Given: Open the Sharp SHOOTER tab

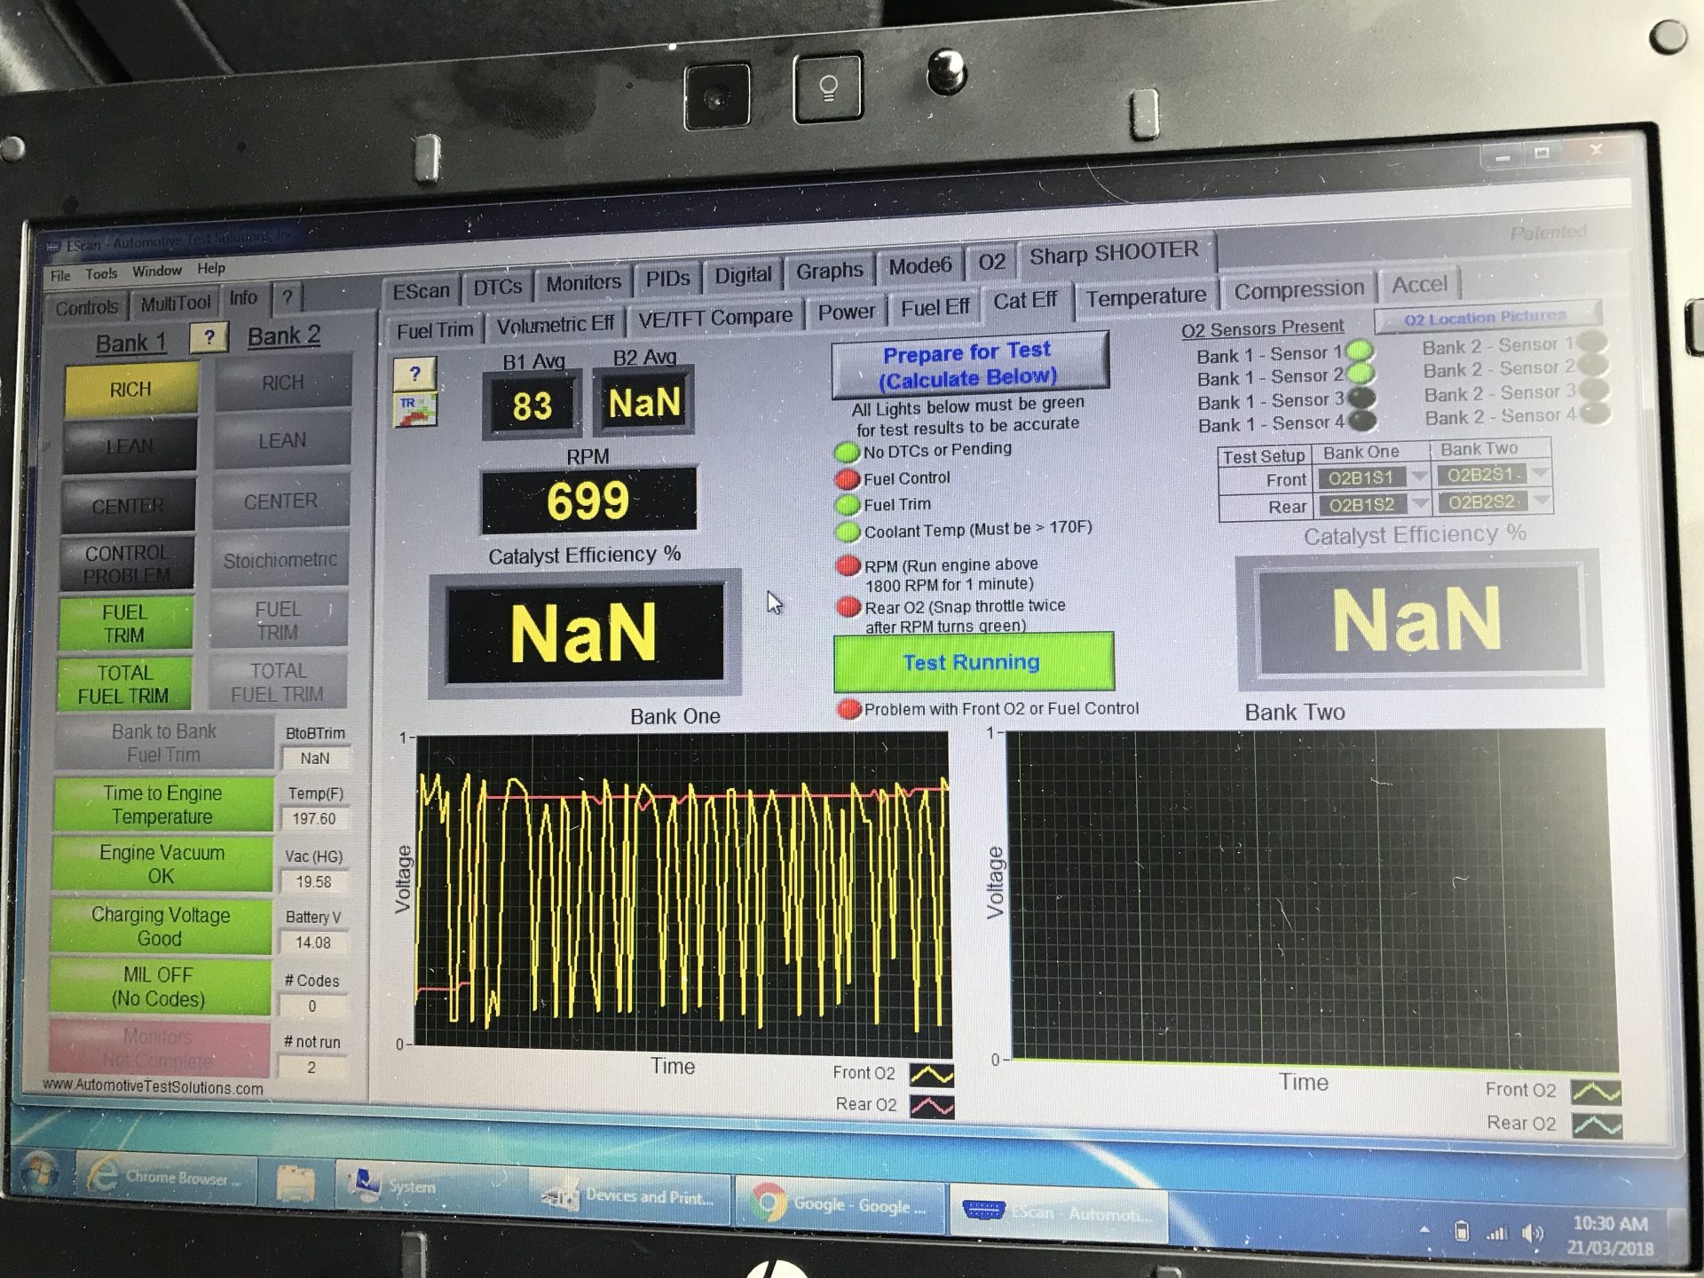Looking at the screenshot, I should tap(1114, 253).
